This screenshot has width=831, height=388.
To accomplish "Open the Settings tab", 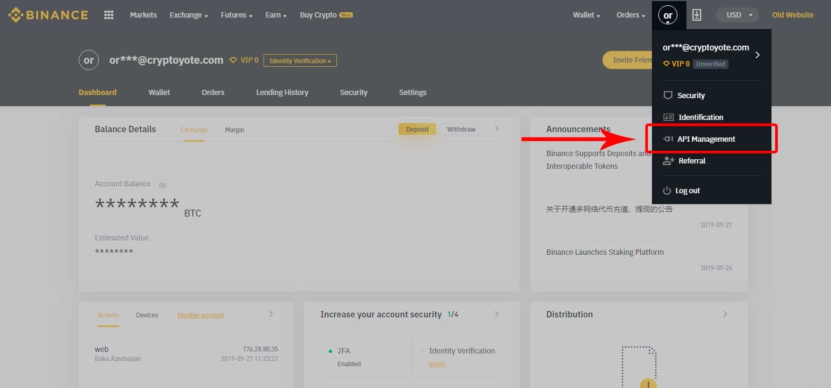I will click(413, 92).
